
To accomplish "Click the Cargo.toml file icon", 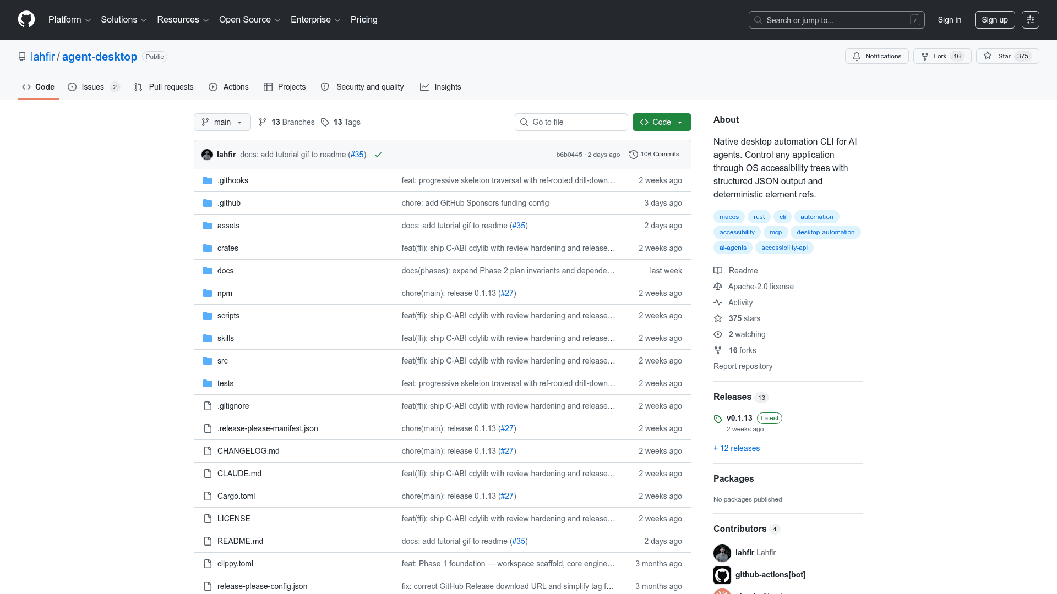I will pyautogui.click(x=208, y=496).
